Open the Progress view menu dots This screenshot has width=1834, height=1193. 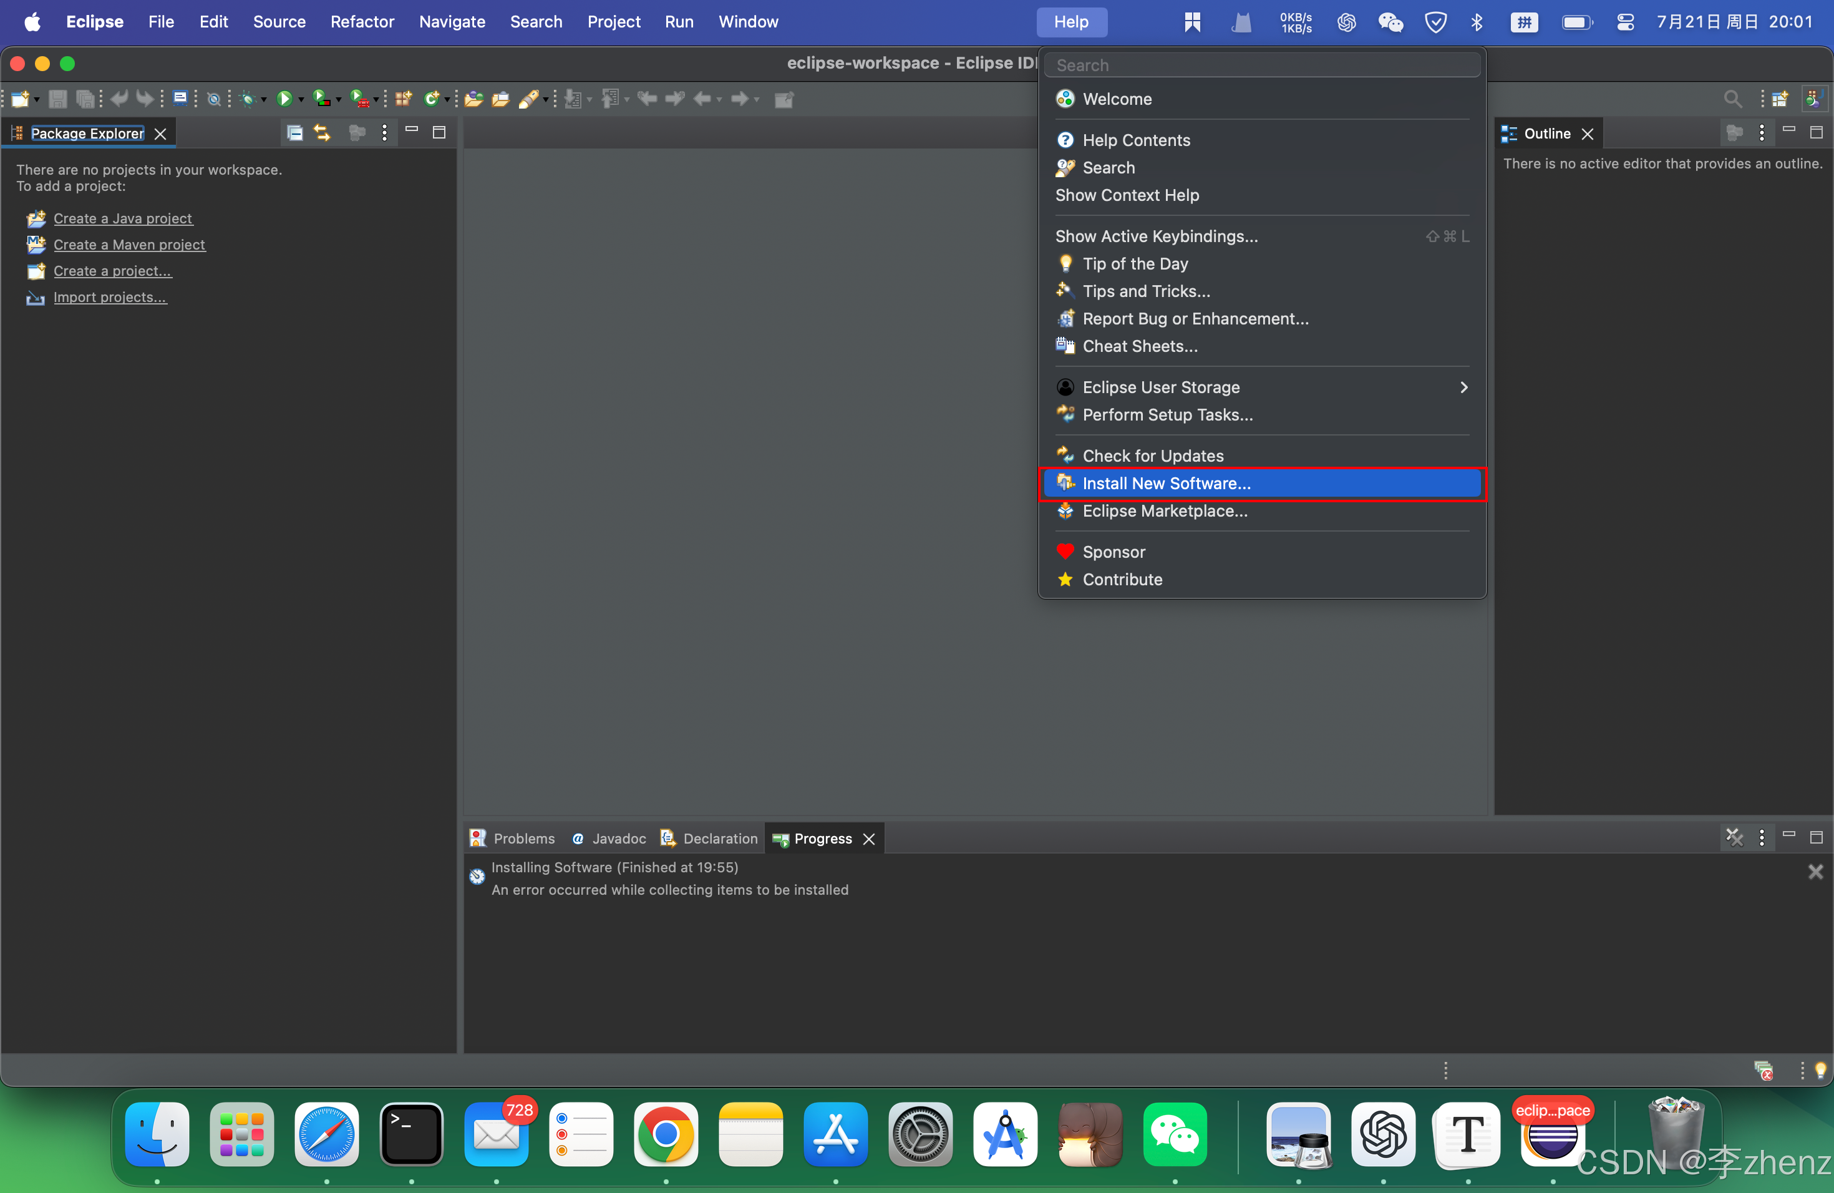pos(1762,837)
